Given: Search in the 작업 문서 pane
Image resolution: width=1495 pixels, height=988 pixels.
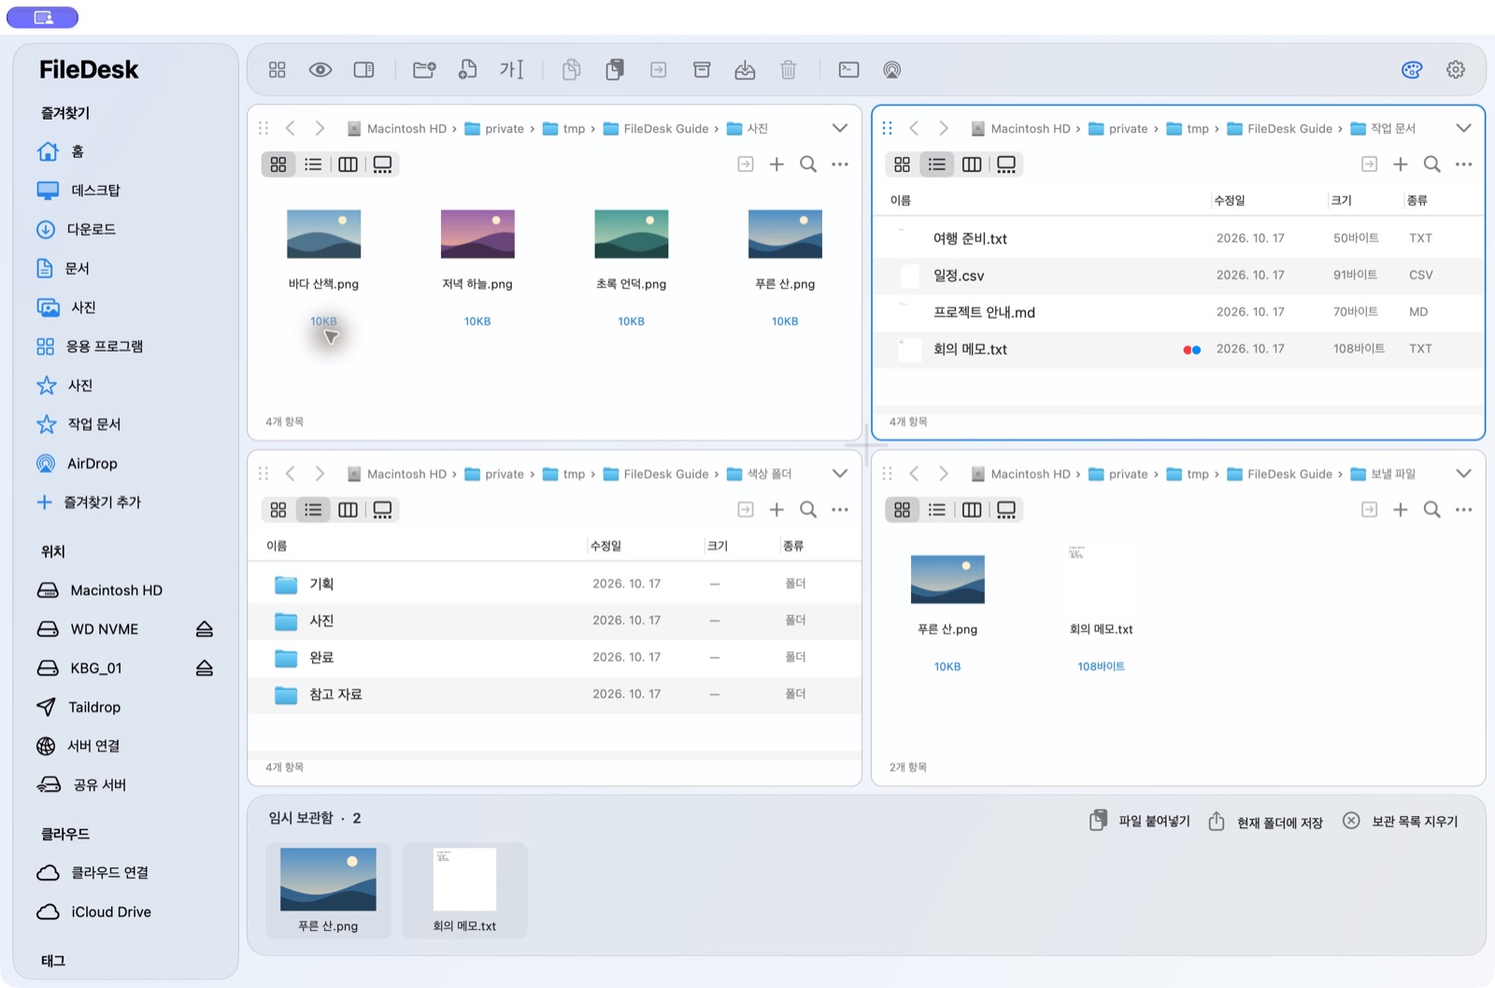Looking at the screenshot, I should [1431, 165].
